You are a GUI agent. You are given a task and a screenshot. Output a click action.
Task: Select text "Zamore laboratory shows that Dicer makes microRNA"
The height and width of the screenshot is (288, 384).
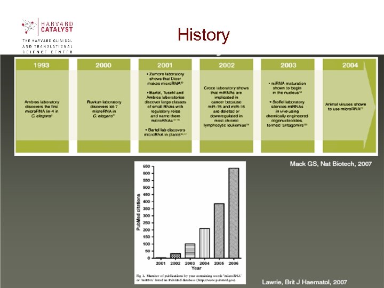click(x=165, y=78)
